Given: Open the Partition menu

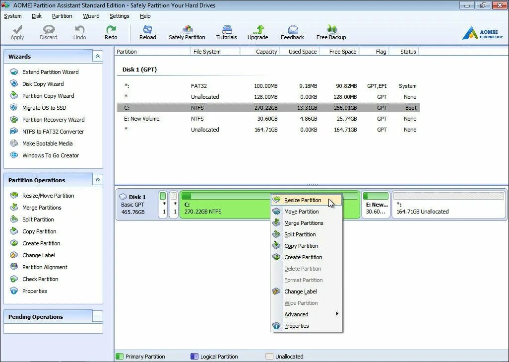Looking at the screenshot, I should 62,16.
